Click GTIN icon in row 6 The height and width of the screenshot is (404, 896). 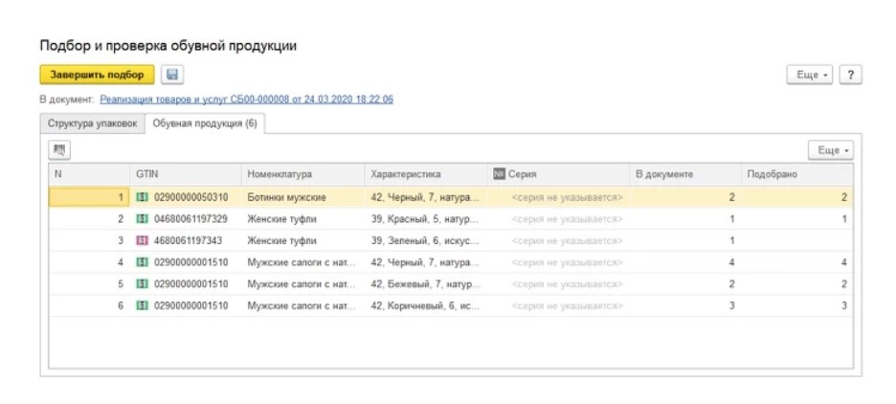(x=143, y=305)
